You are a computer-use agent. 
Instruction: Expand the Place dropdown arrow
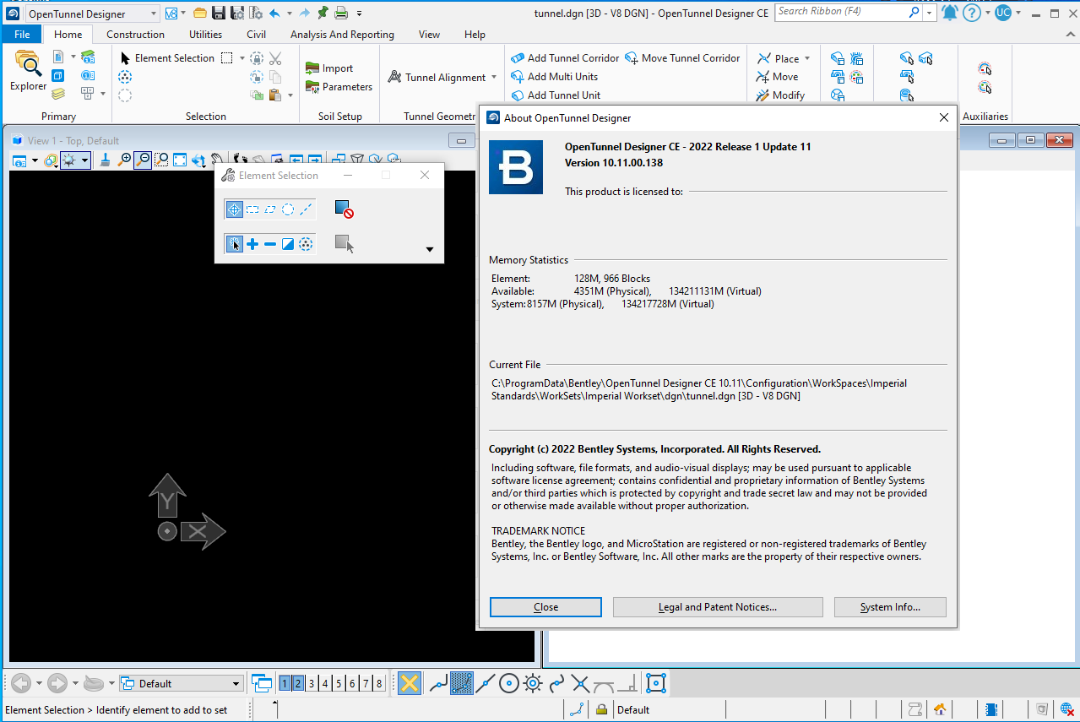click(807, 58)
